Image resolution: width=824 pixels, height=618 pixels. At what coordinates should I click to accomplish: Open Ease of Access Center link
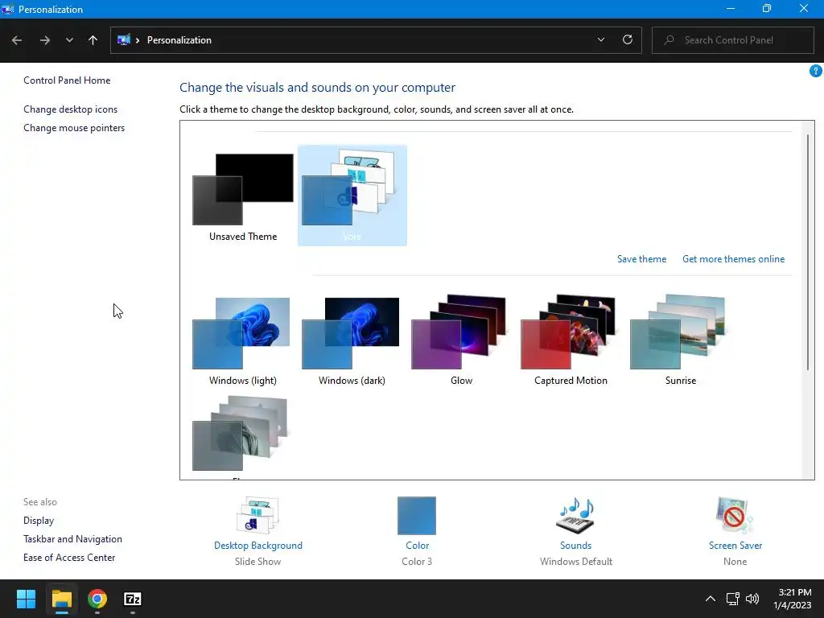tap(69, 558)
